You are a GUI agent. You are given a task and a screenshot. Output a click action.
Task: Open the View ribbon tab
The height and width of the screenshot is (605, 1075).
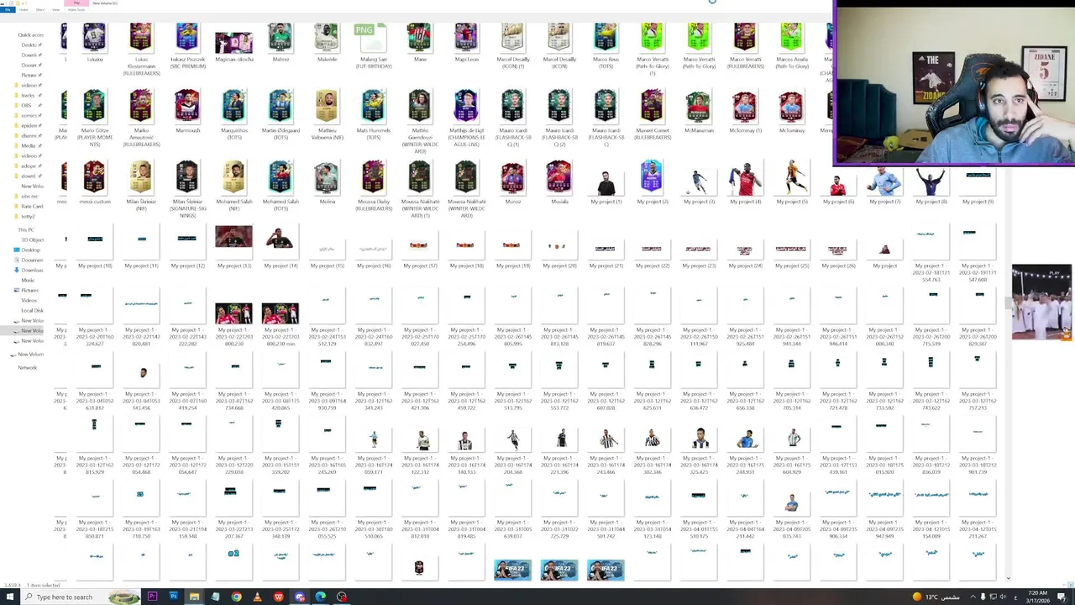[x=55, y=9]
